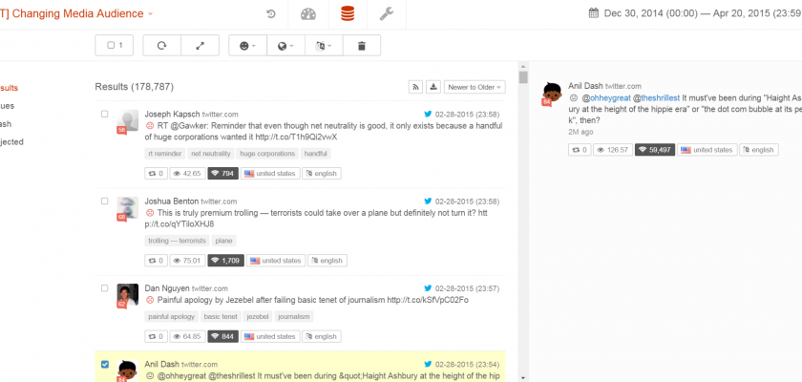
Task: Expand the globe location dropdown
Action: point(285,45)
